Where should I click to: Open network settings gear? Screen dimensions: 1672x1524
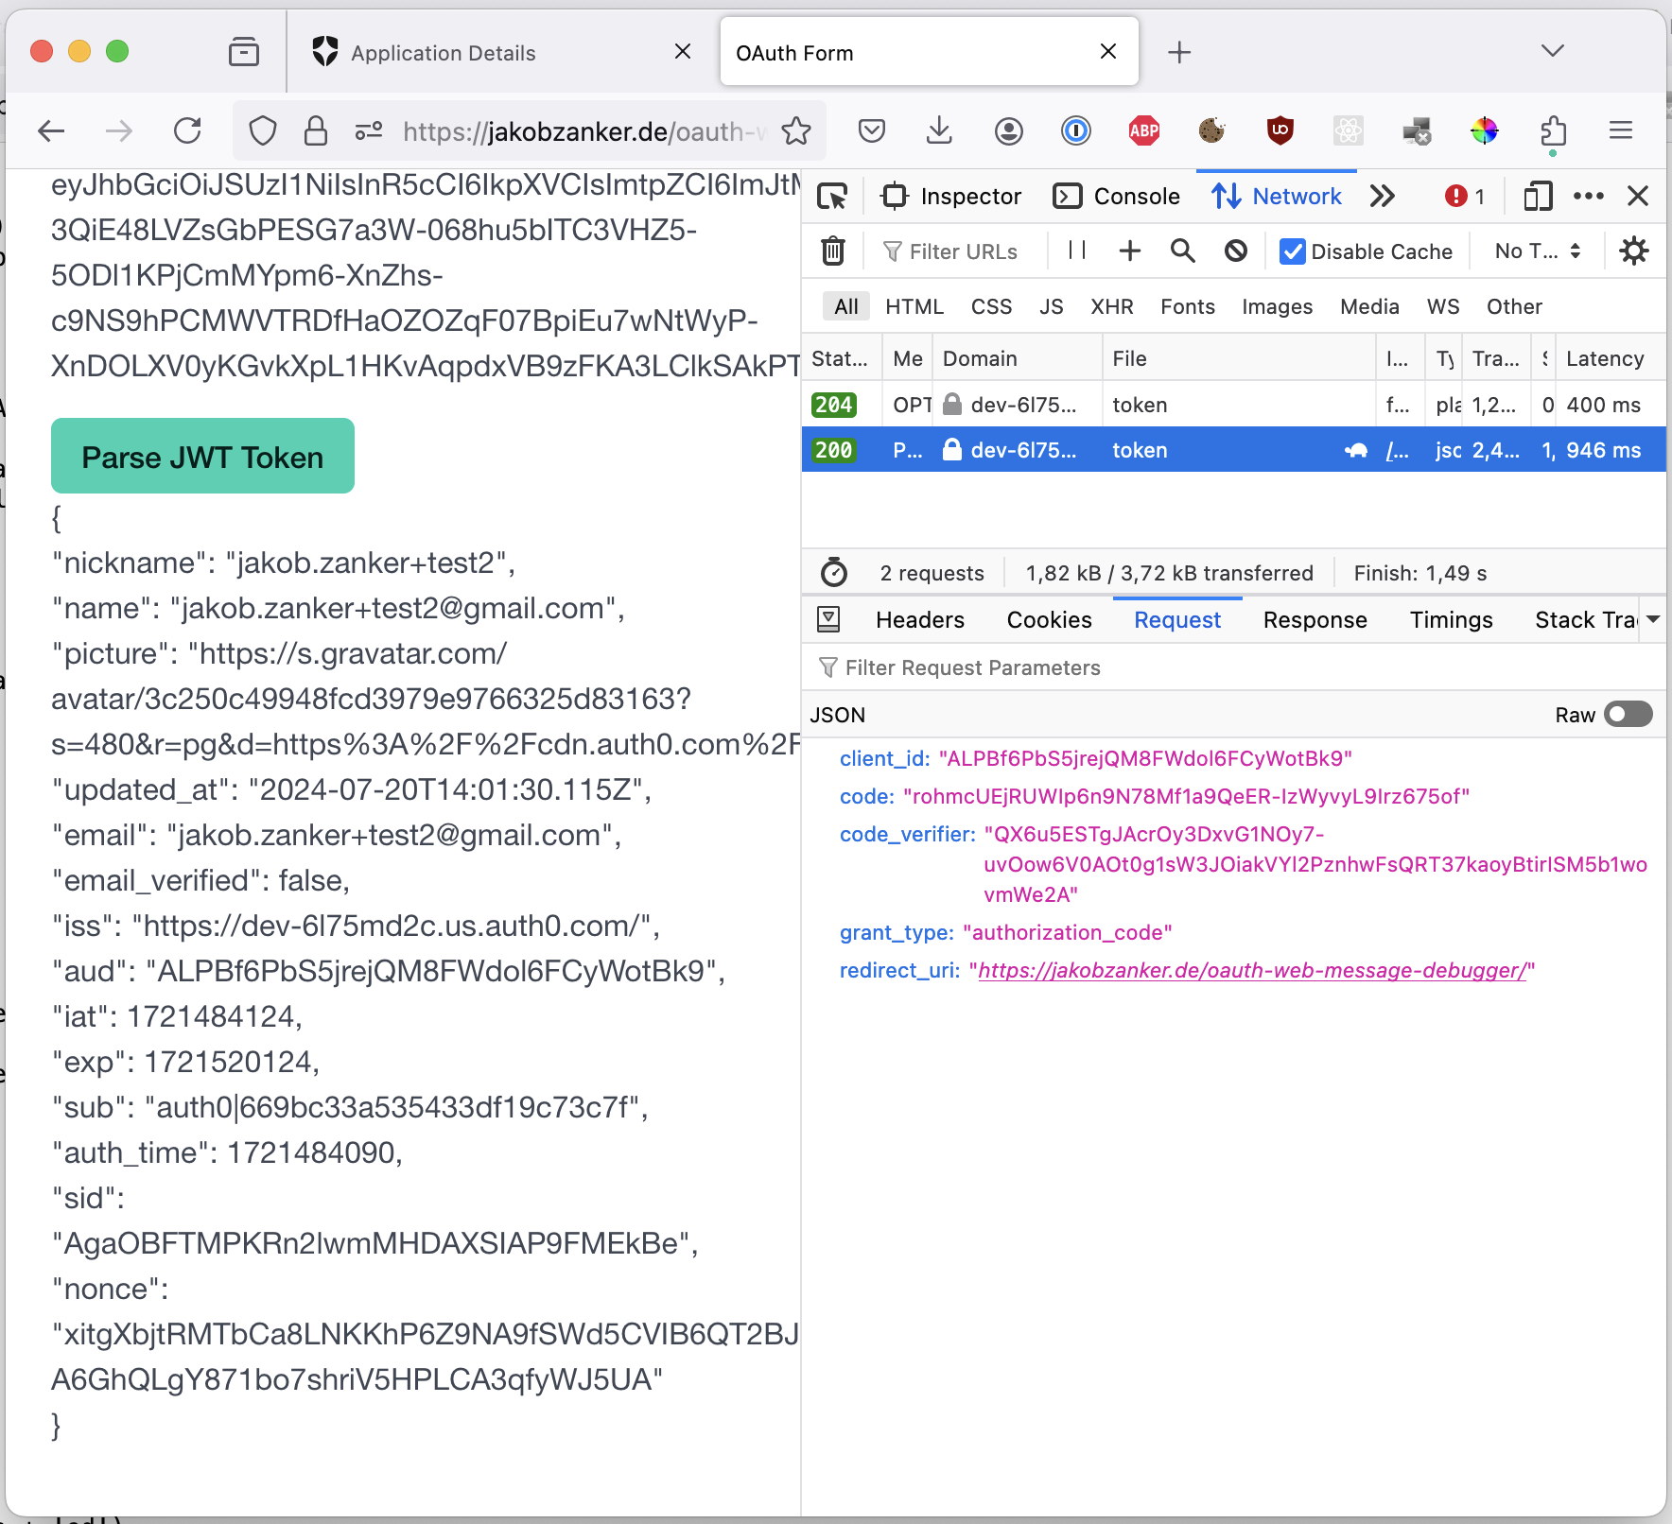[1634, 251]
